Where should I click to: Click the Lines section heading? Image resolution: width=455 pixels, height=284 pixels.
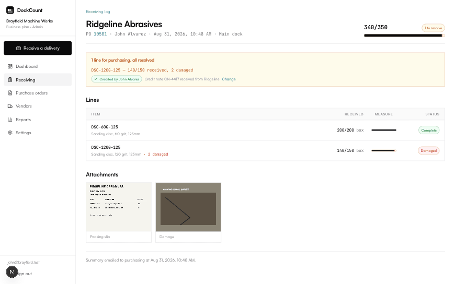pyautogui.click(x=92, y=100)
